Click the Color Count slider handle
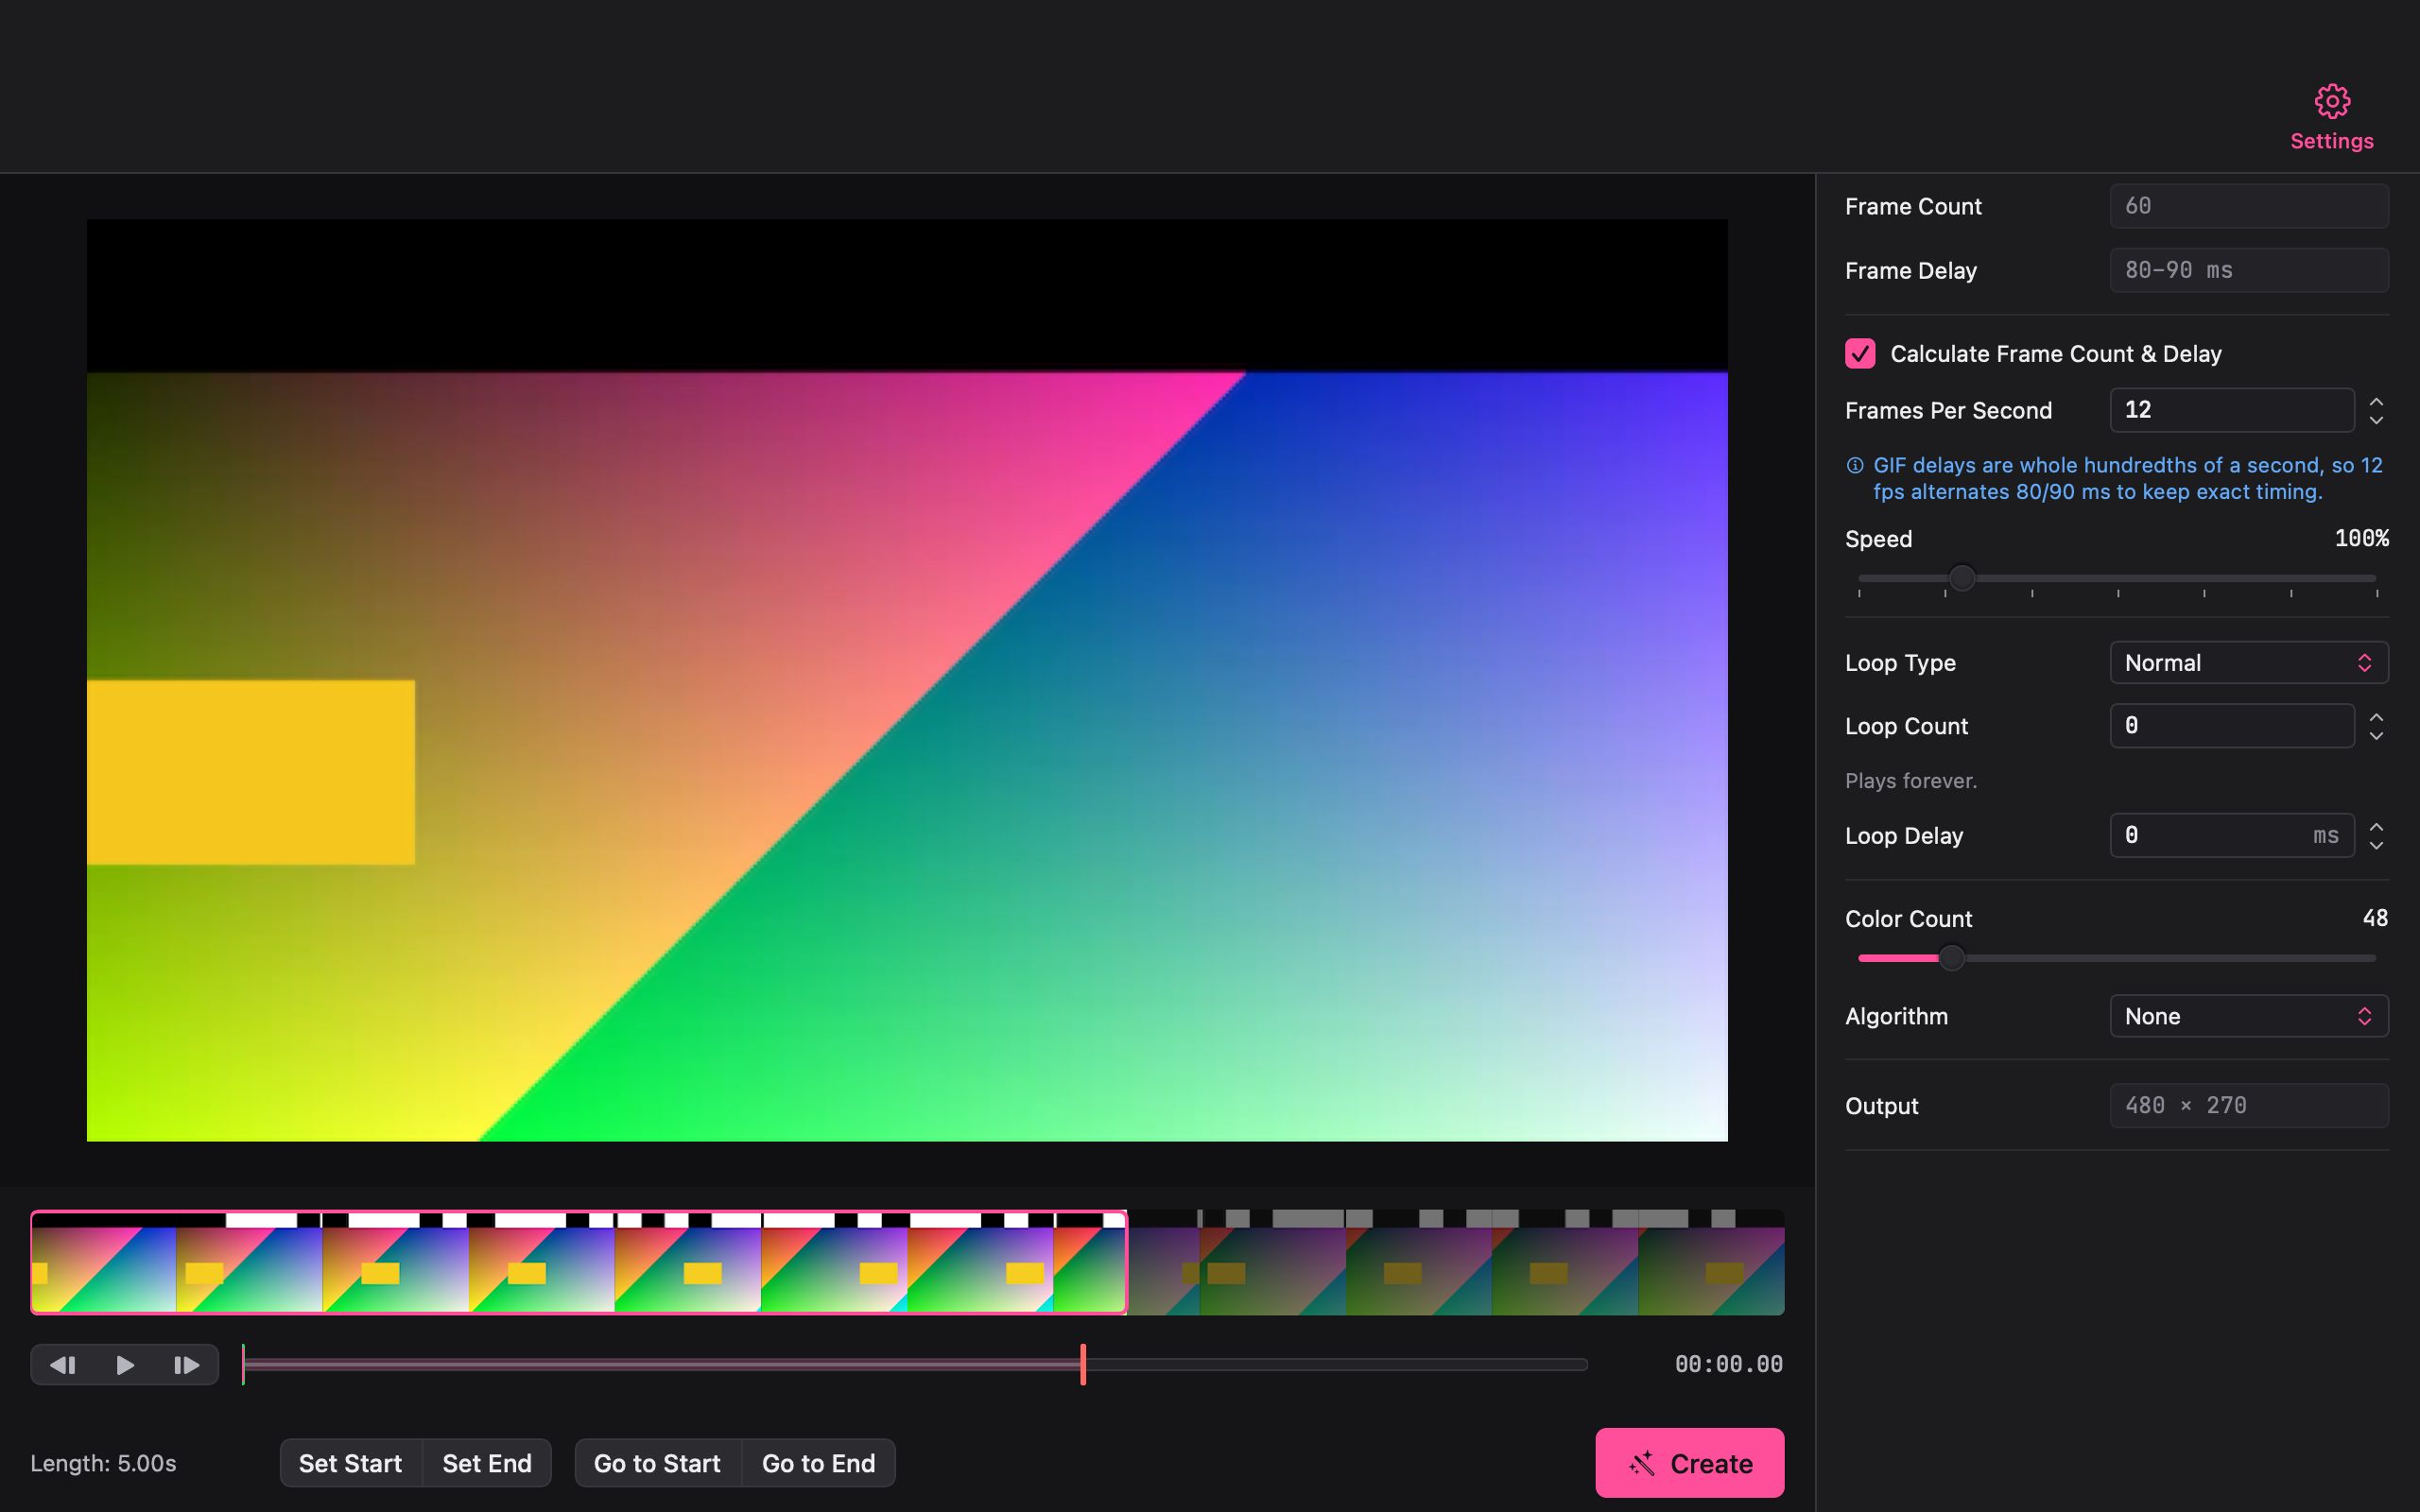Image resolution: width=2420 pixels, height=1512 pixels. (1951, 958)
